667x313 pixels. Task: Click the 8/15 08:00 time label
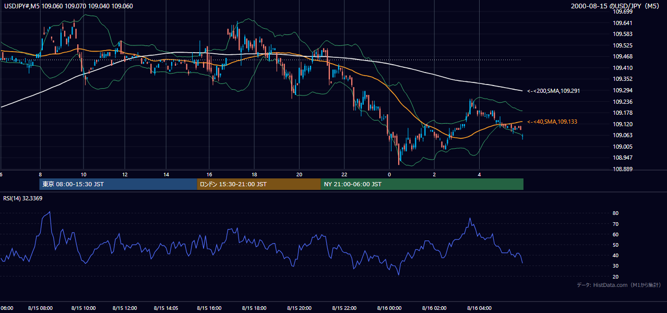pos(40,308)
